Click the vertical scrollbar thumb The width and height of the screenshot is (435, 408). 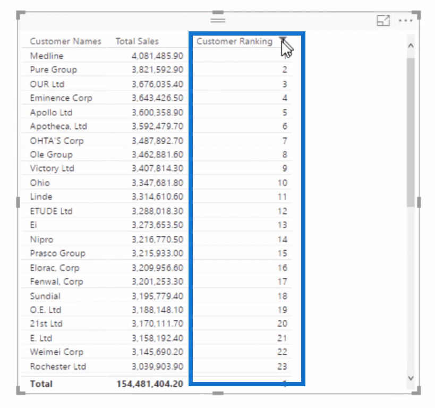coord(411,132)
